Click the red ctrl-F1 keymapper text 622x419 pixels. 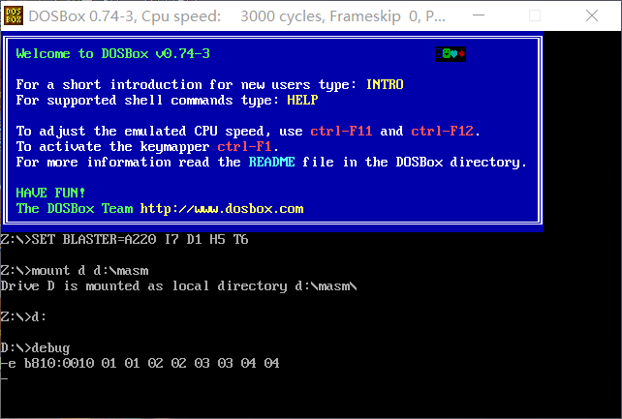tap(244, 146)
